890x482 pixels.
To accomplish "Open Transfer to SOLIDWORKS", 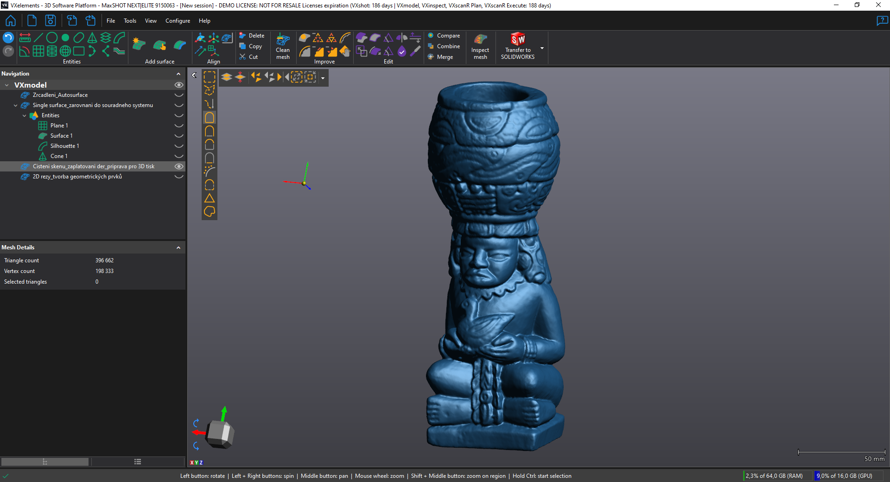I will (517, 46).
